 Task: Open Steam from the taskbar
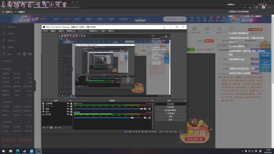24,151
